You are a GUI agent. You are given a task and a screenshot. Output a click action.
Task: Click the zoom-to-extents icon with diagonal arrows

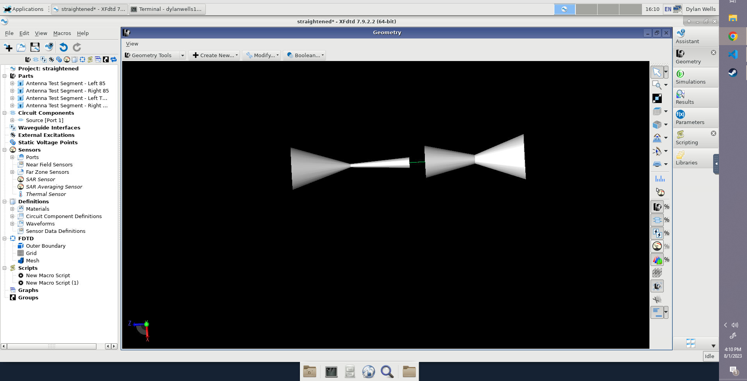click(x=657, y=98)
